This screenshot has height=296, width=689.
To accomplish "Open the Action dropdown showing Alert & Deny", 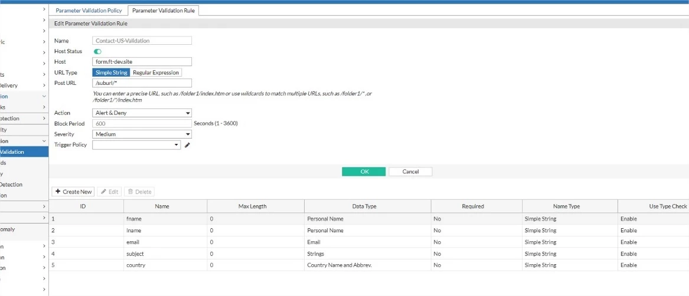I will pyautogui.click(x=142, y=113).
